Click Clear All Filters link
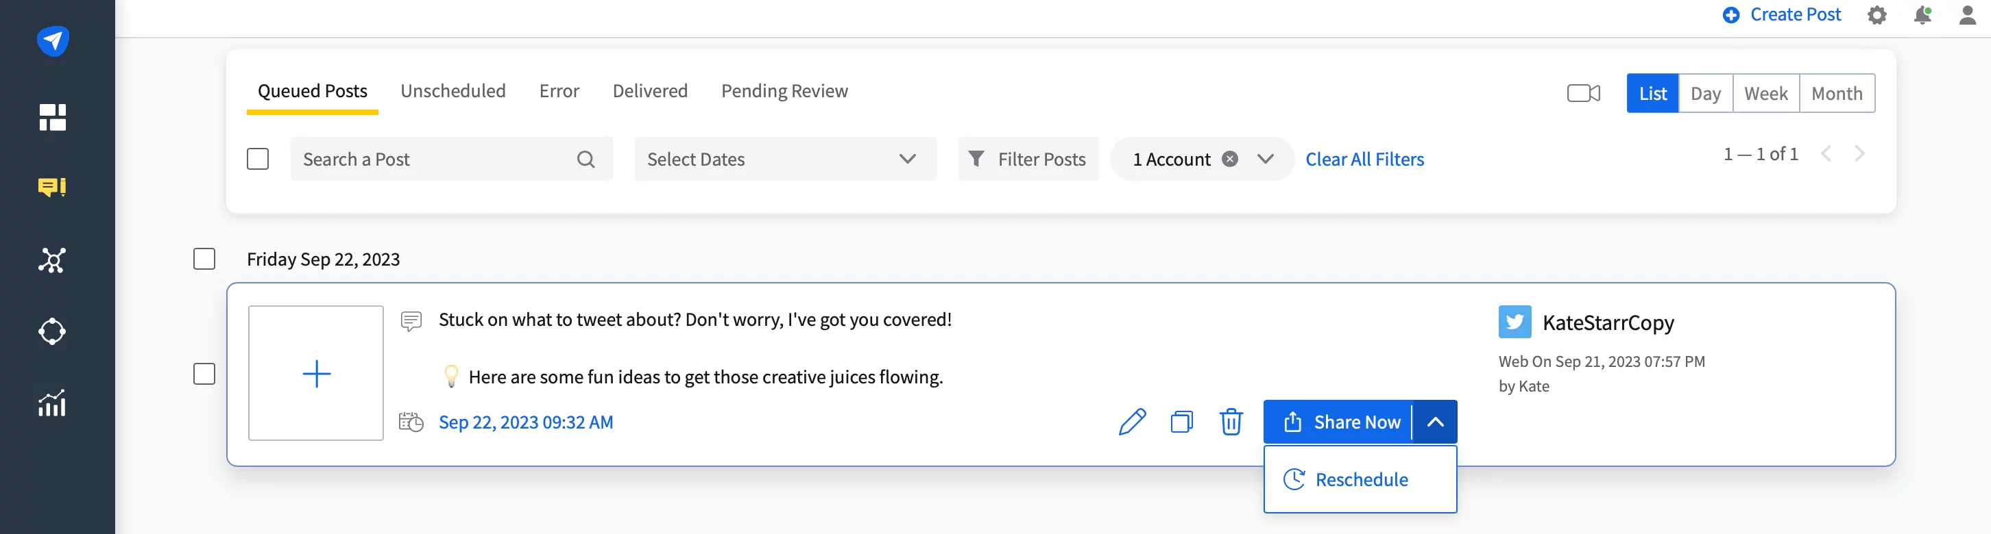This screenshot has width=1991, height=534. pyautogui.click(x=1364, y=159)
